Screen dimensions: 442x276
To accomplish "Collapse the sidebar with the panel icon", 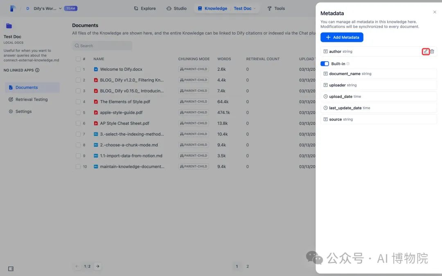I will (11, 269).
